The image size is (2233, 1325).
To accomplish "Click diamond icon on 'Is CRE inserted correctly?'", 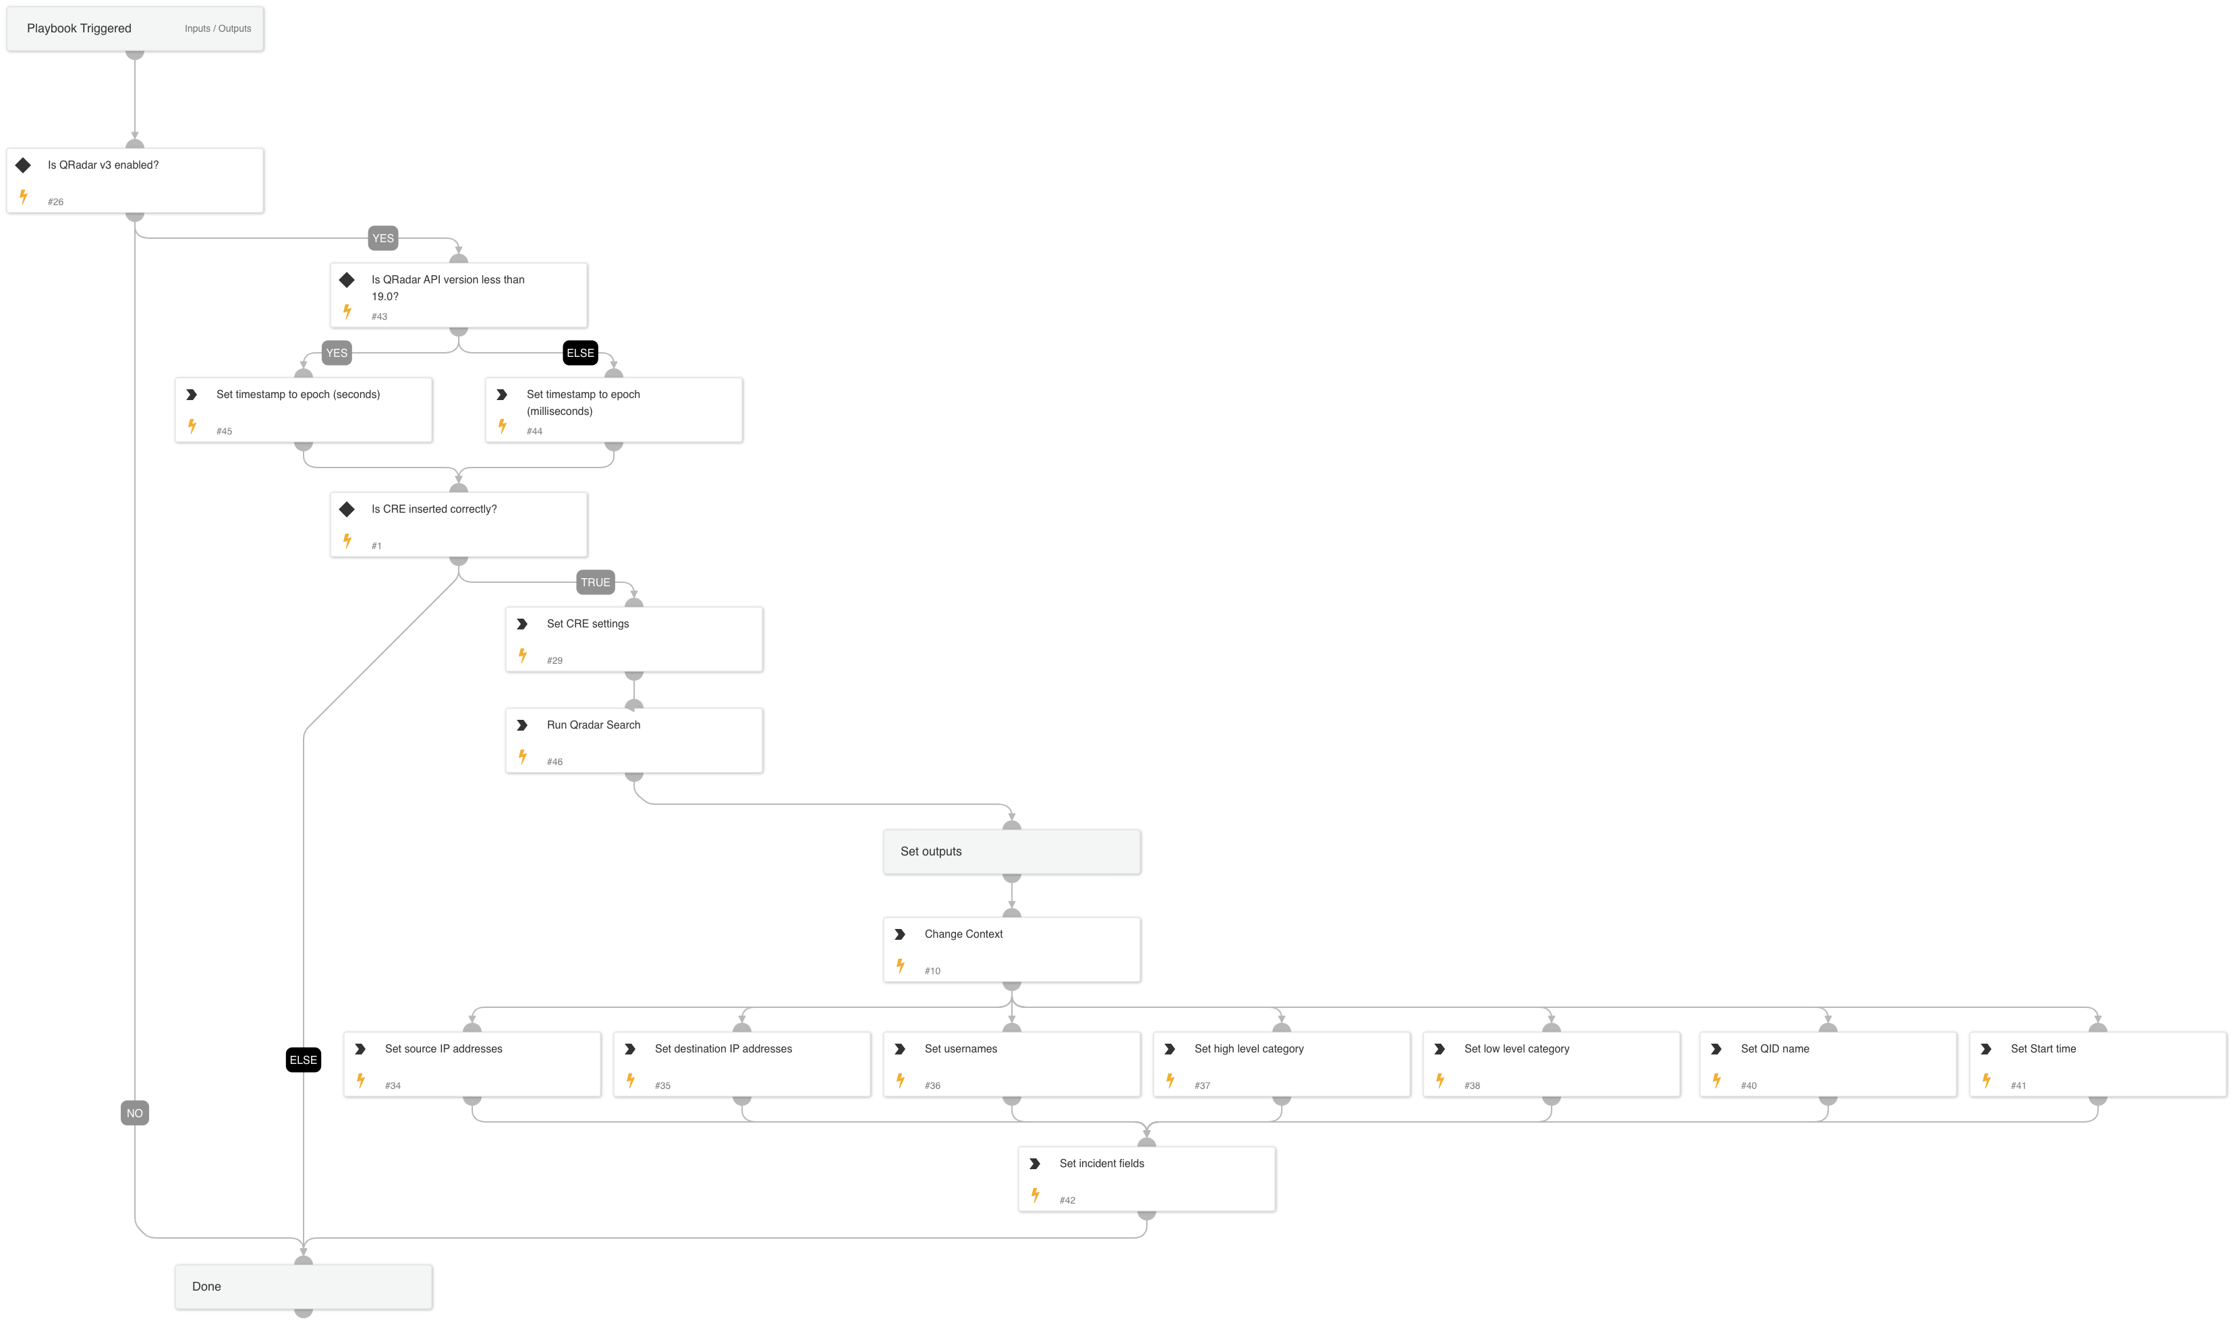I will tap(347, 509).
